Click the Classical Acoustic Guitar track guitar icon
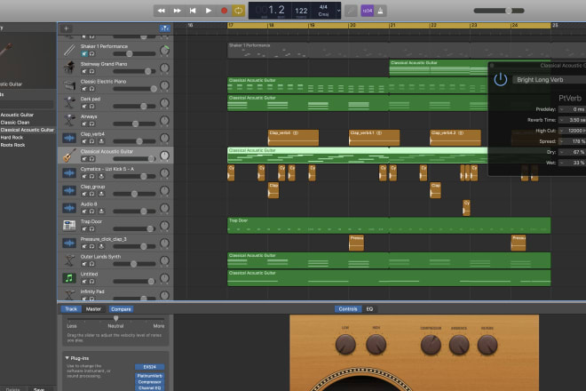 click(69, 156)
